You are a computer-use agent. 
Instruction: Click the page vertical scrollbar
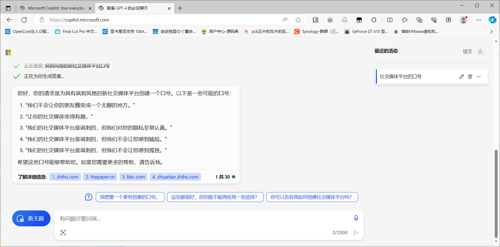point(496,193)
